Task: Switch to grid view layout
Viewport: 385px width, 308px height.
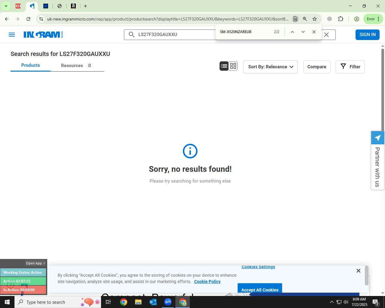Action: pyautogui.click(x=233, y=66)
